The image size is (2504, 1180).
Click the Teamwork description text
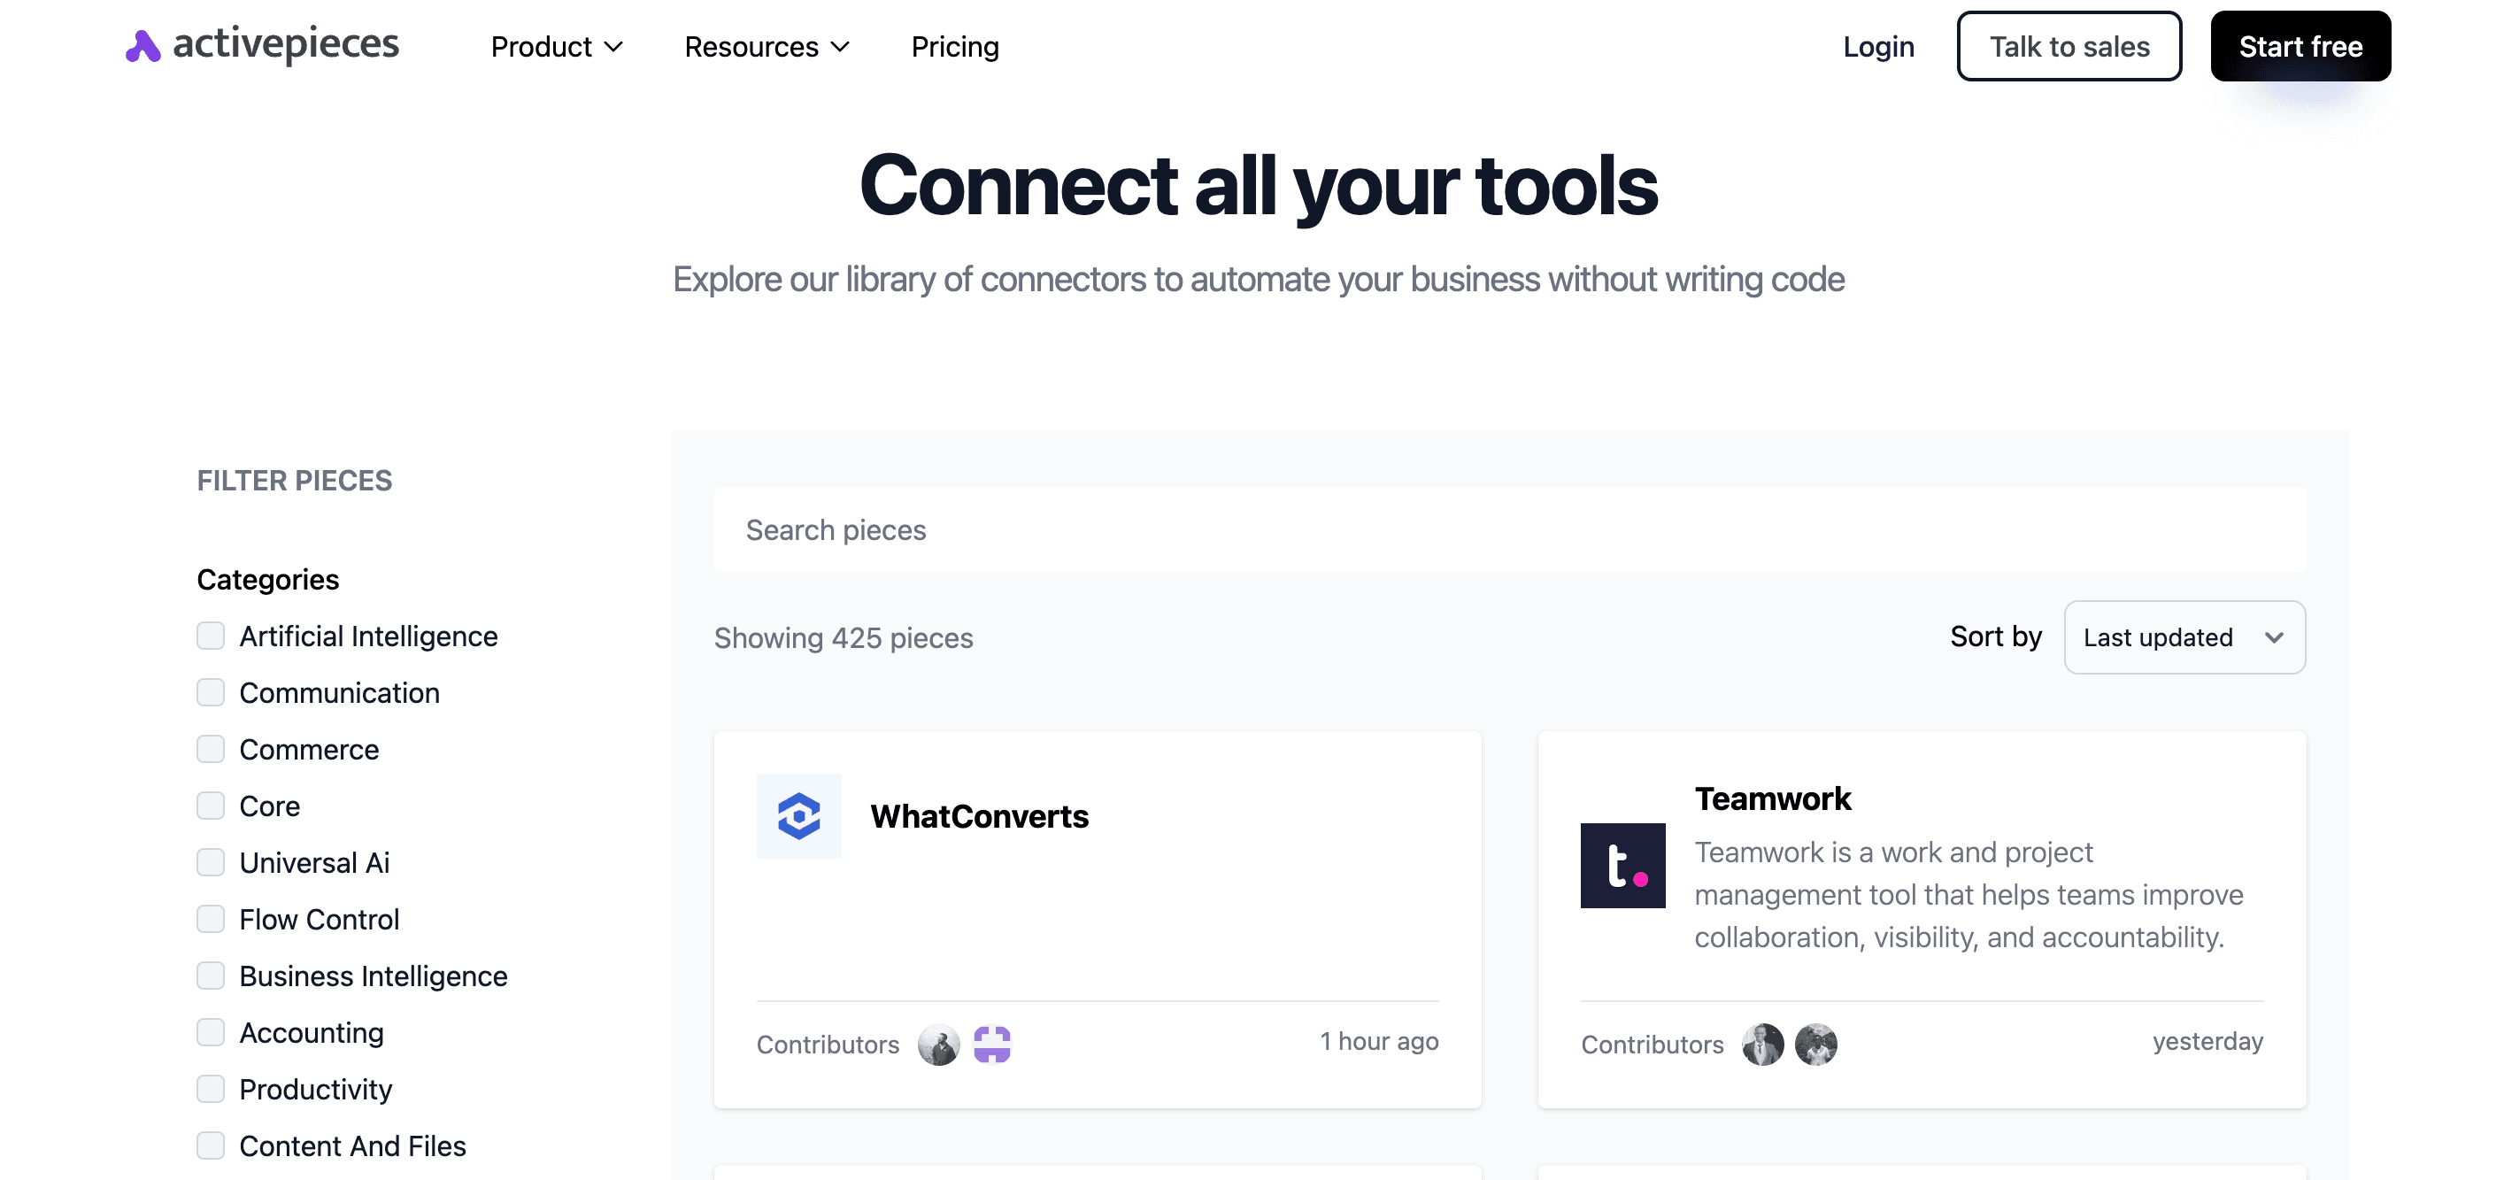tap(1969, 894)
